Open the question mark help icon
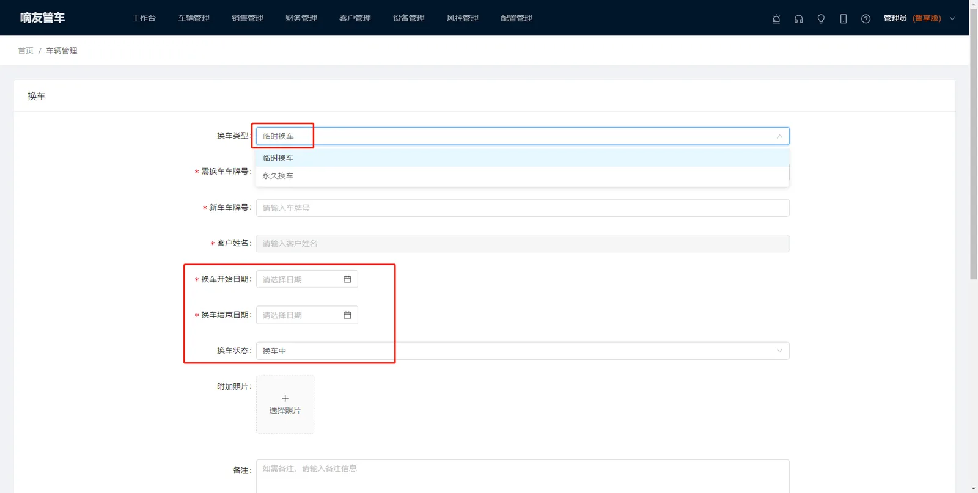This screenshot has height=493, width=978. coord(866,19)
